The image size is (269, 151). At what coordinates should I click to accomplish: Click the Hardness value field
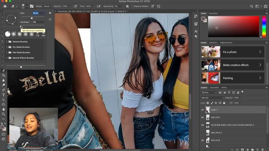click(39, 22)
